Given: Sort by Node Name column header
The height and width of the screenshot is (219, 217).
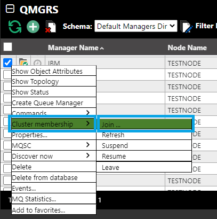Looking at the screenshot, I should tap(187, 48).
